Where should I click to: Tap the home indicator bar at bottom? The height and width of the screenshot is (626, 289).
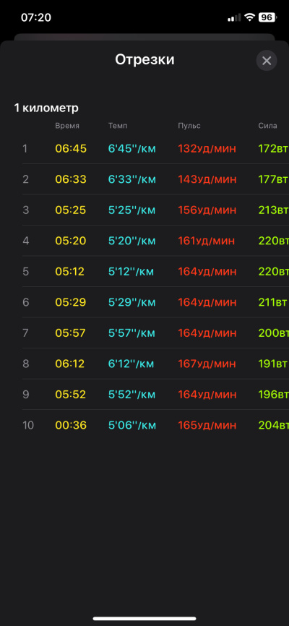click(144, 619)
